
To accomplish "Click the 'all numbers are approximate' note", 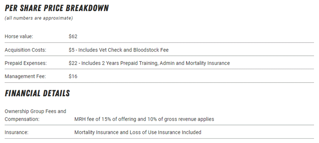I will coord(39,18).
